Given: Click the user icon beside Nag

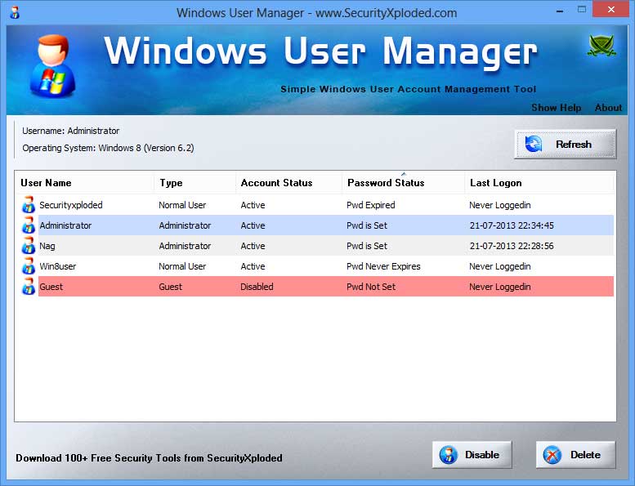Looking at the screenshot, I should point(29,246).
